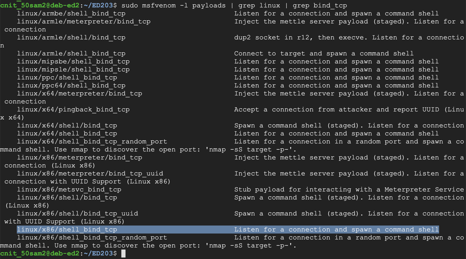Click the highlighted linux/x86/shell_bind_tcp payload line

tap(67, 230)
